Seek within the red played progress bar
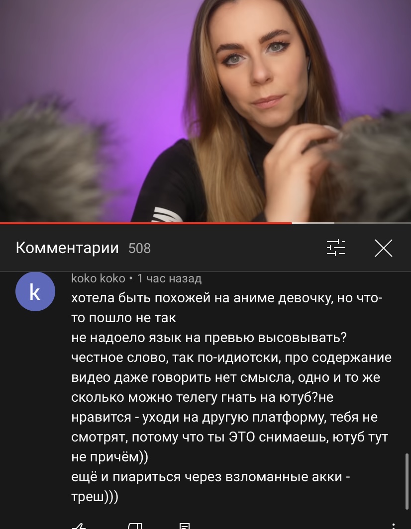Image resolution: width=411 pixels, height=529 pixels. (146, 223)
